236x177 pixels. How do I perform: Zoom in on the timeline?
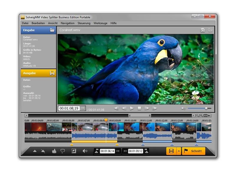201,116
